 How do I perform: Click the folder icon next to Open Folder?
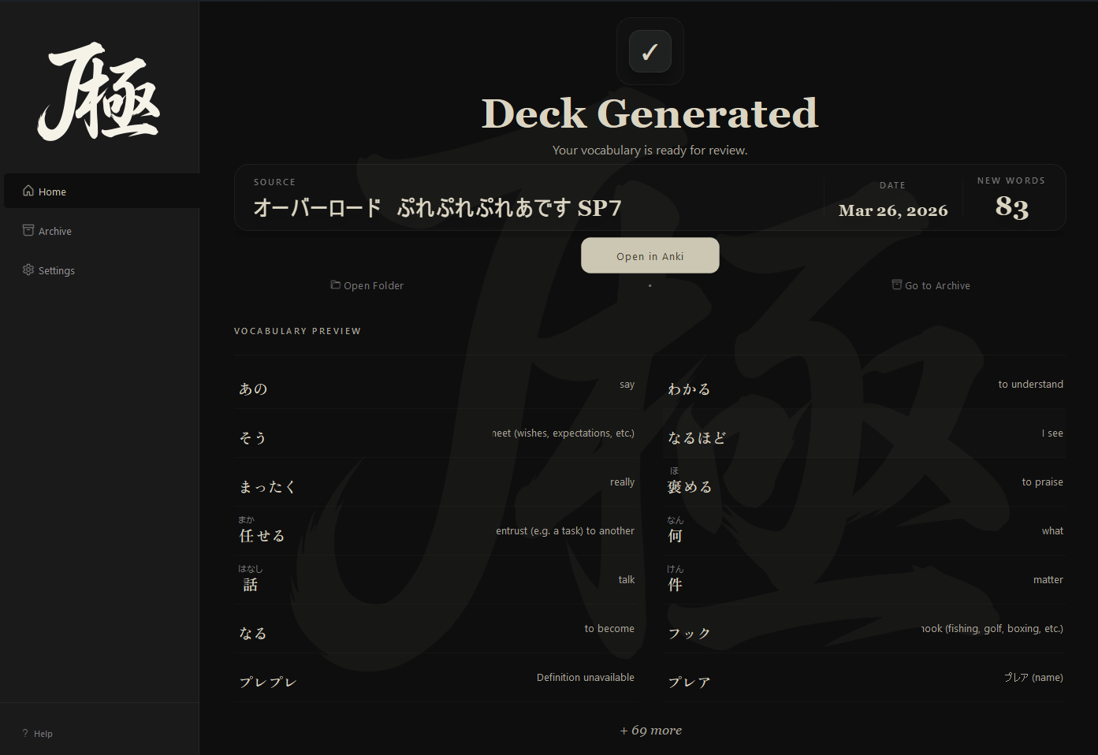pos(336,285)
